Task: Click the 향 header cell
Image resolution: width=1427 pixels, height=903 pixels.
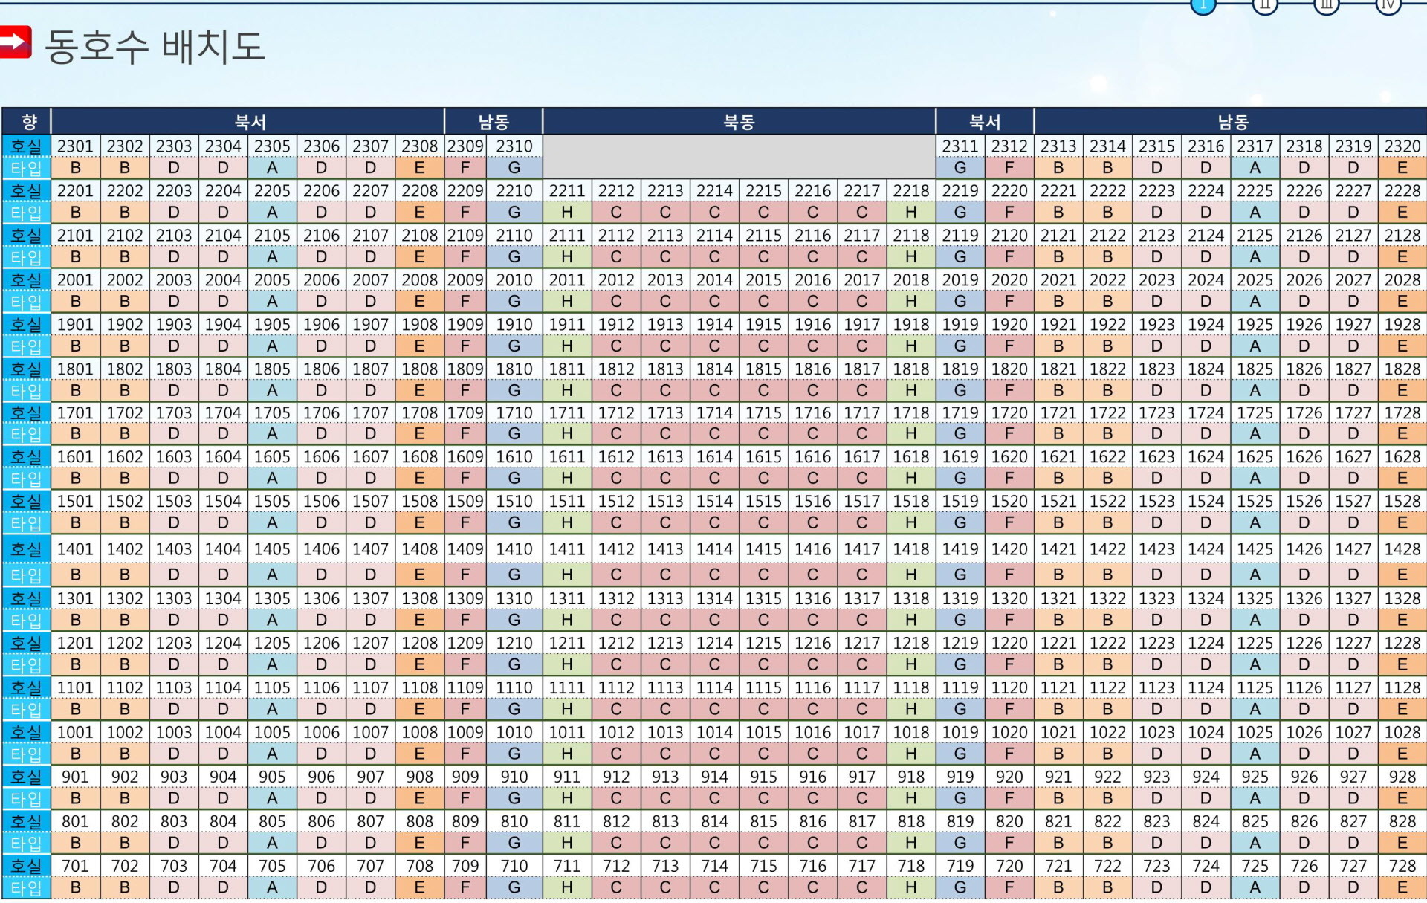Action: coord(27,122)
